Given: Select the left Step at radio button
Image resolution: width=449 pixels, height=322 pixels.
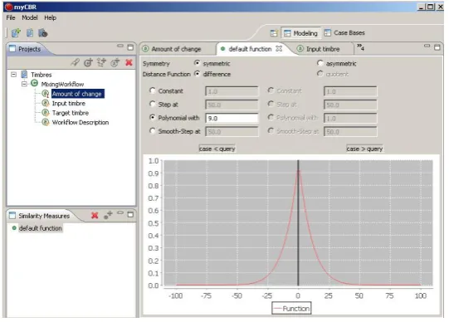Looking at the screenshot, I should pyautogui.click(x=153, y=105).
